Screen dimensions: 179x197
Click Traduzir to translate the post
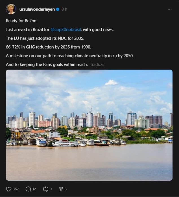click(97, 65)
